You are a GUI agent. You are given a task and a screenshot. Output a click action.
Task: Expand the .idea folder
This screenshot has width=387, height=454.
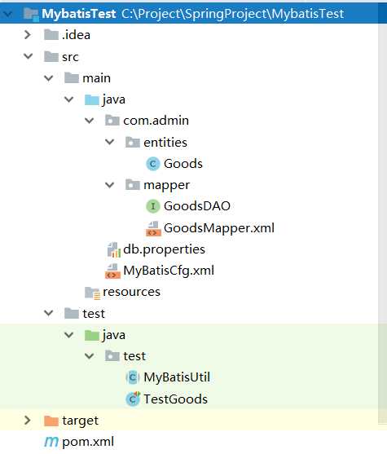28,35
